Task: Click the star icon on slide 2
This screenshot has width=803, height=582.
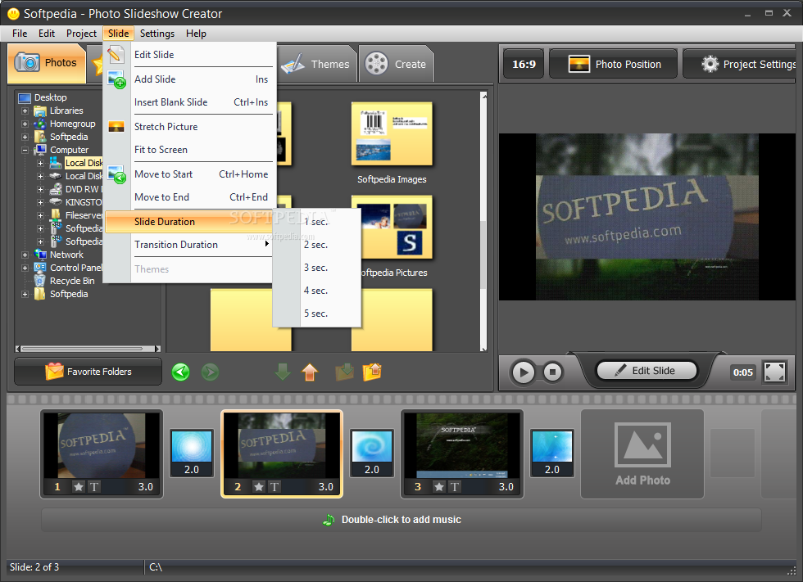Action: tap(259, 487)
